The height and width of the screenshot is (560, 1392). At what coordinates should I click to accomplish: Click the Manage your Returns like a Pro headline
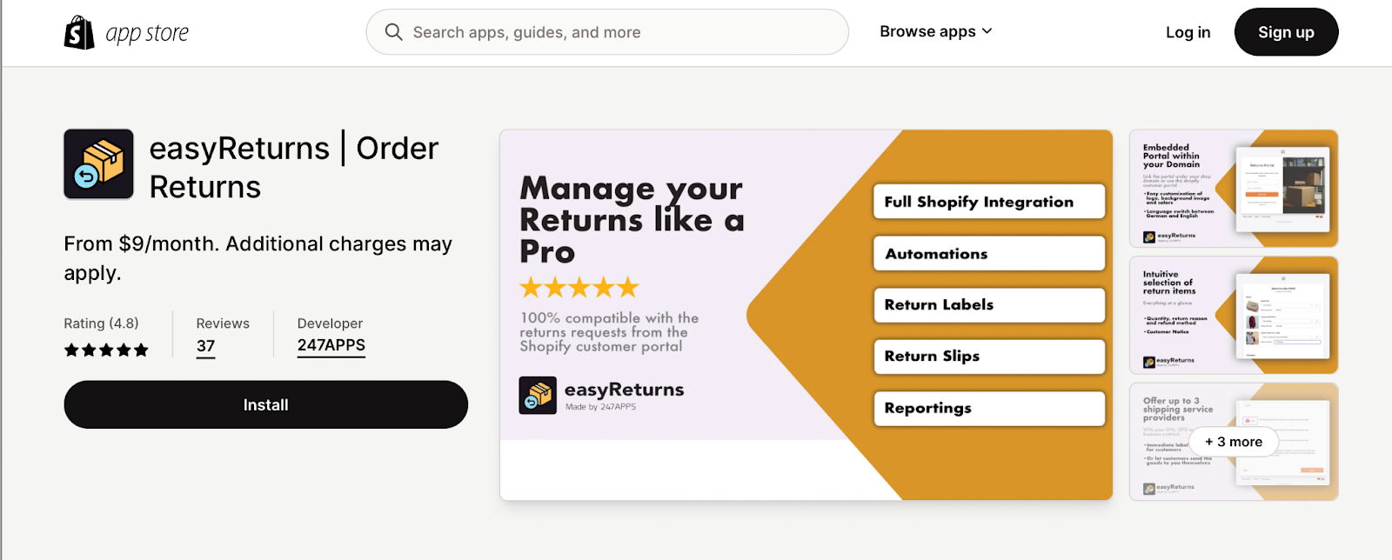(632, 220)
